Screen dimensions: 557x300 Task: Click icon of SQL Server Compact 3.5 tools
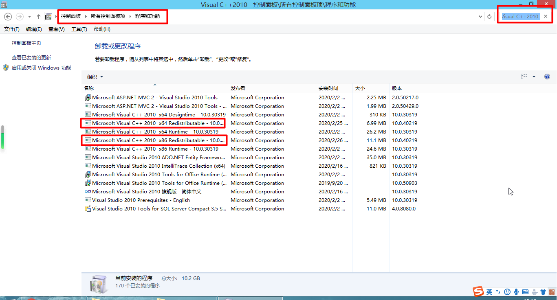pyautogui.click(x=88, y=209)
